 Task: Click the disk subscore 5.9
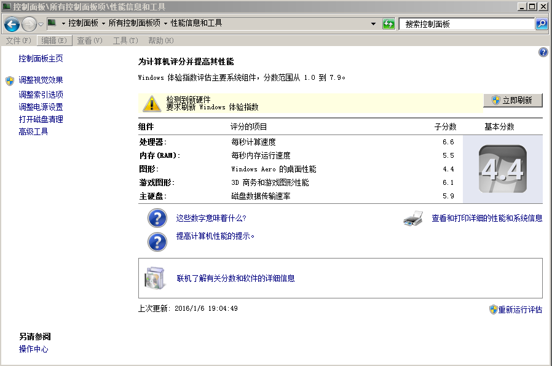pyautogui.click(x=448, y=196)
